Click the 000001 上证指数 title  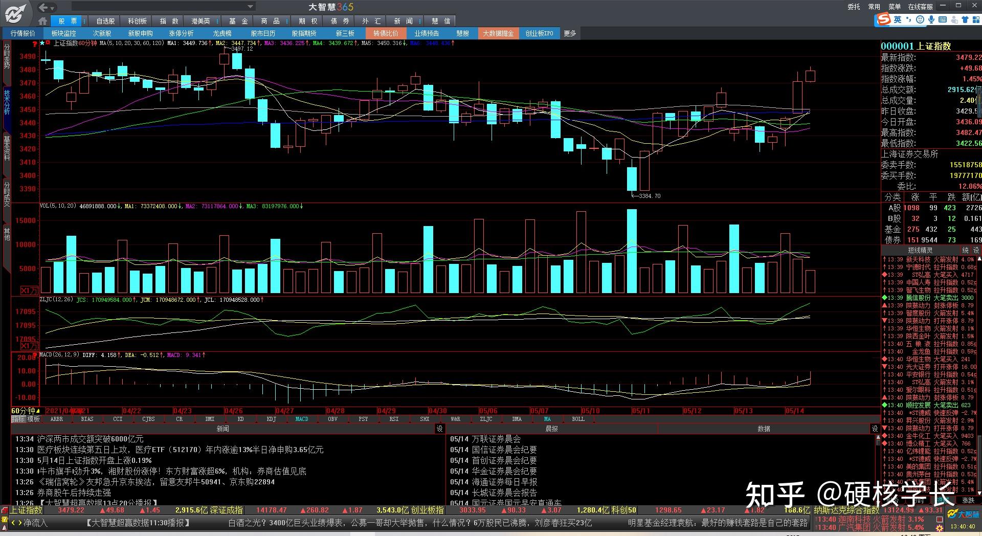(x=916, y=46)
